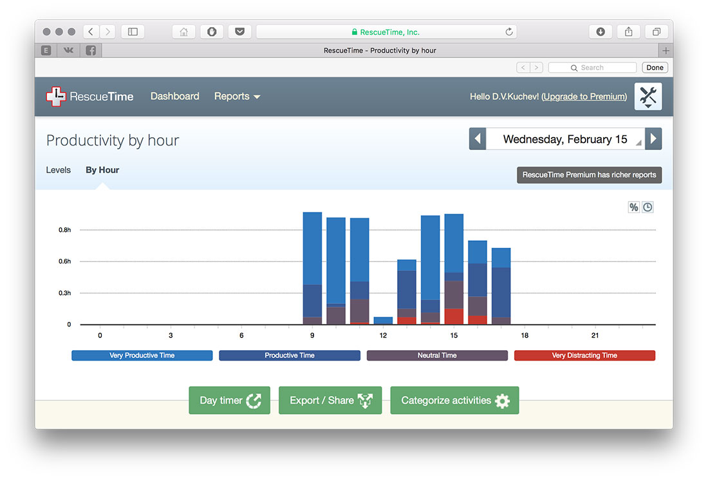Viewport: 708px width, 479px height.
Task: Start the Day timer
Action: click(229, 400)
